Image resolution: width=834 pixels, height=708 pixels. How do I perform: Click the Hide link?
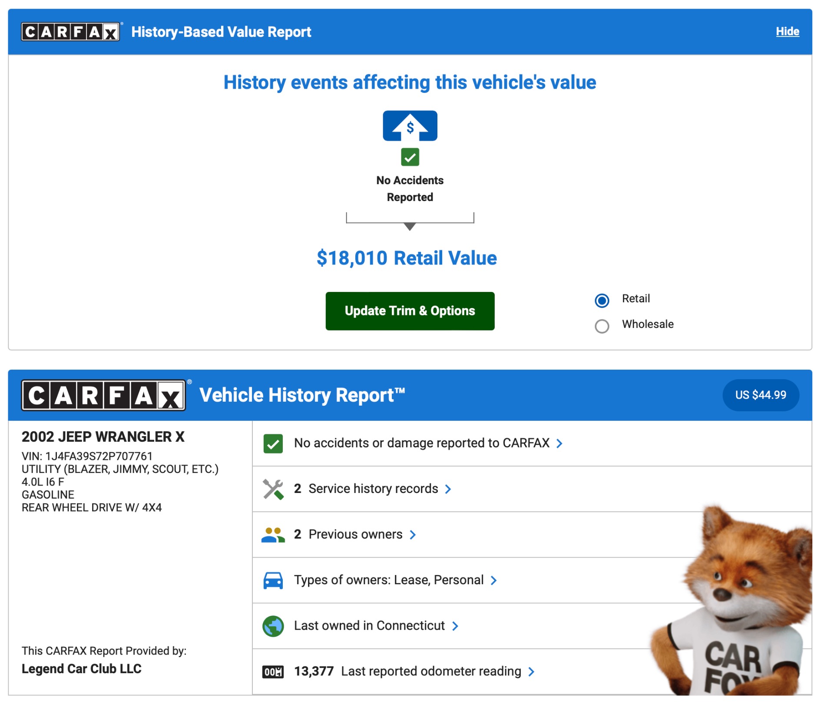(787, 31)
